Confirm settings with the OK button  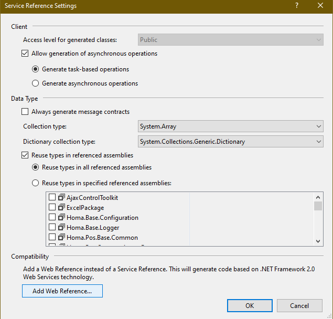pyautogui.click(x=250, y=305)
